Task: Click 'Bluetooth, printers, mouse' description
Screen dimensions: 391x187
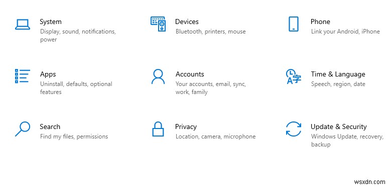Action: 210,31
